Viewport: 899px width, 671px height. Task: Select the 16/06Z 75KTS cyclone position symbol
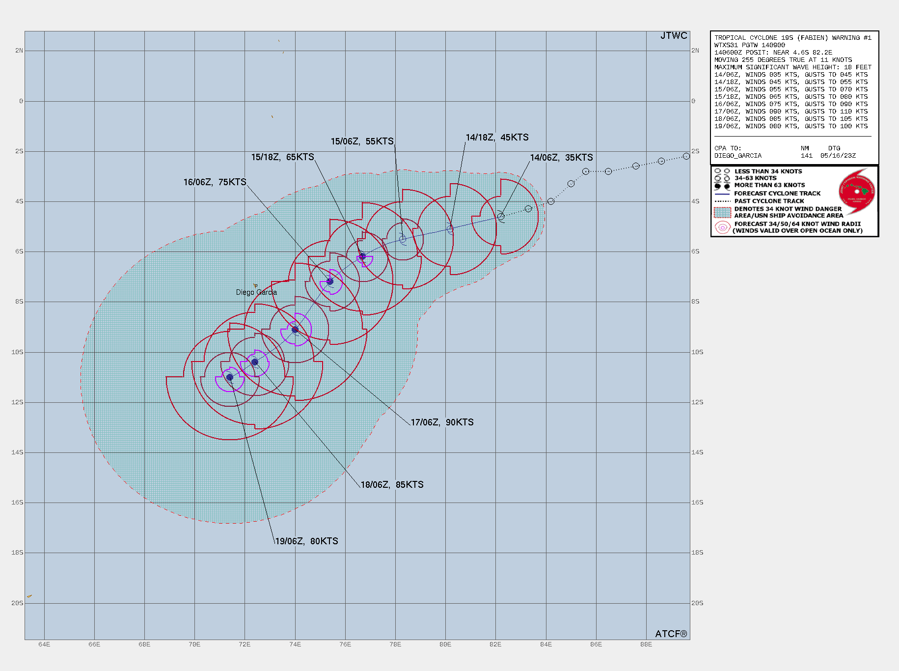(x=330, y=281)
